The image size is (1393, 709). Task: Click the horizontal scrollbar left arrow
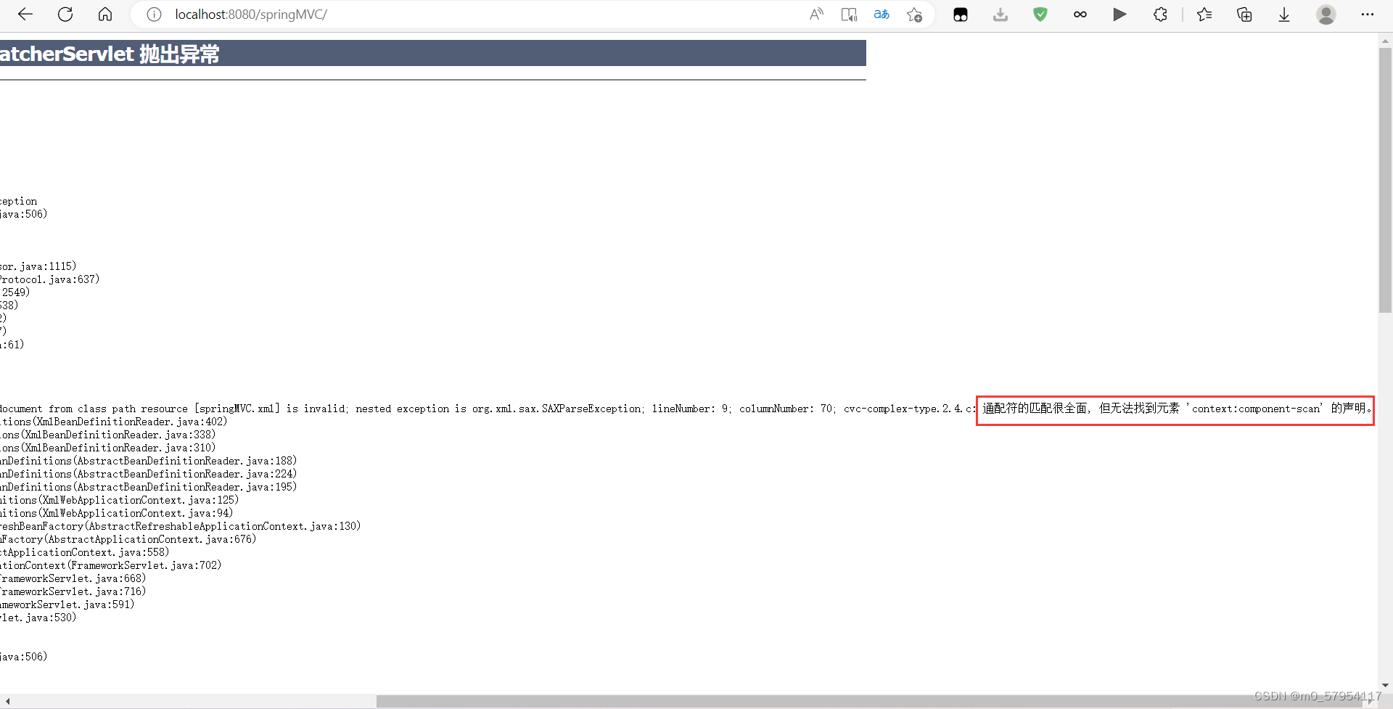pyautogui.click(x=7, y=701)
